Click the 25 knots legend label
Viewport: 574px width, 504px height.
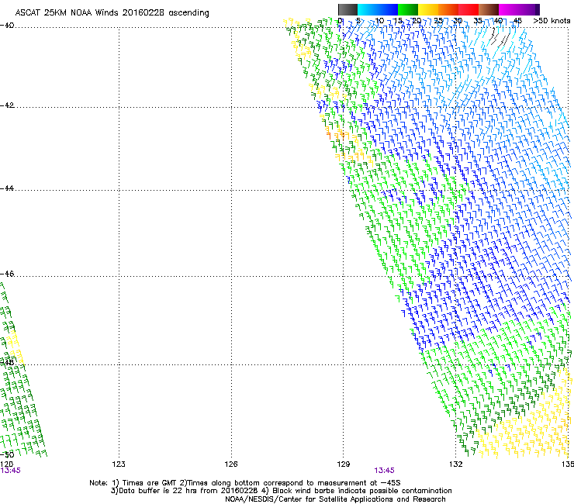click(x=438, y=21)
